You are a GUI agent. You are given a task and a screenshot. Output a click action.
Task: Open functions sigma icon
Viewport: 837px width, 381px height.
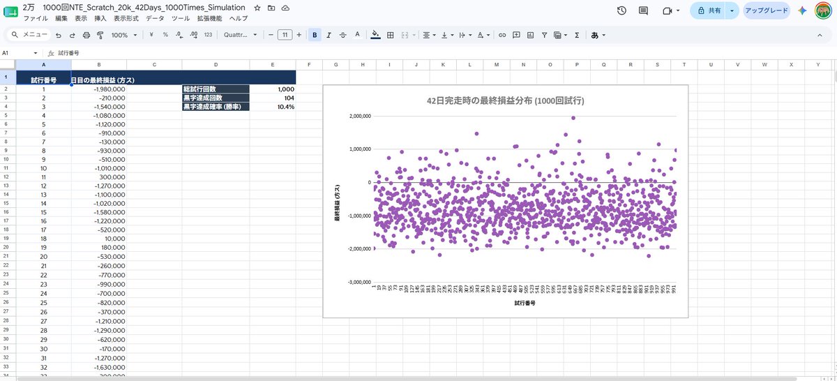[577, 34]
